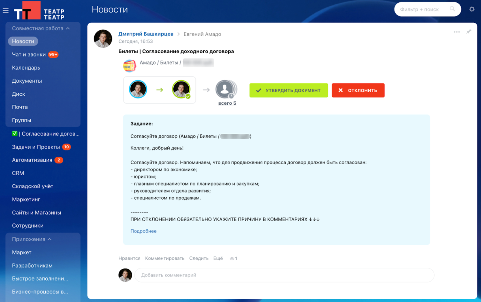Screen dimensions: 481x302
Task: Click approved avatar with green checkmark
Action: tap(181, 89)
